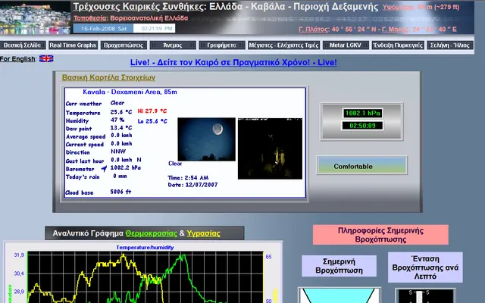Viewport: 485px width, 303px height.
Task: Open Ένδειξη Πυρκαγιάς page
Action: (x=398, y=45)
